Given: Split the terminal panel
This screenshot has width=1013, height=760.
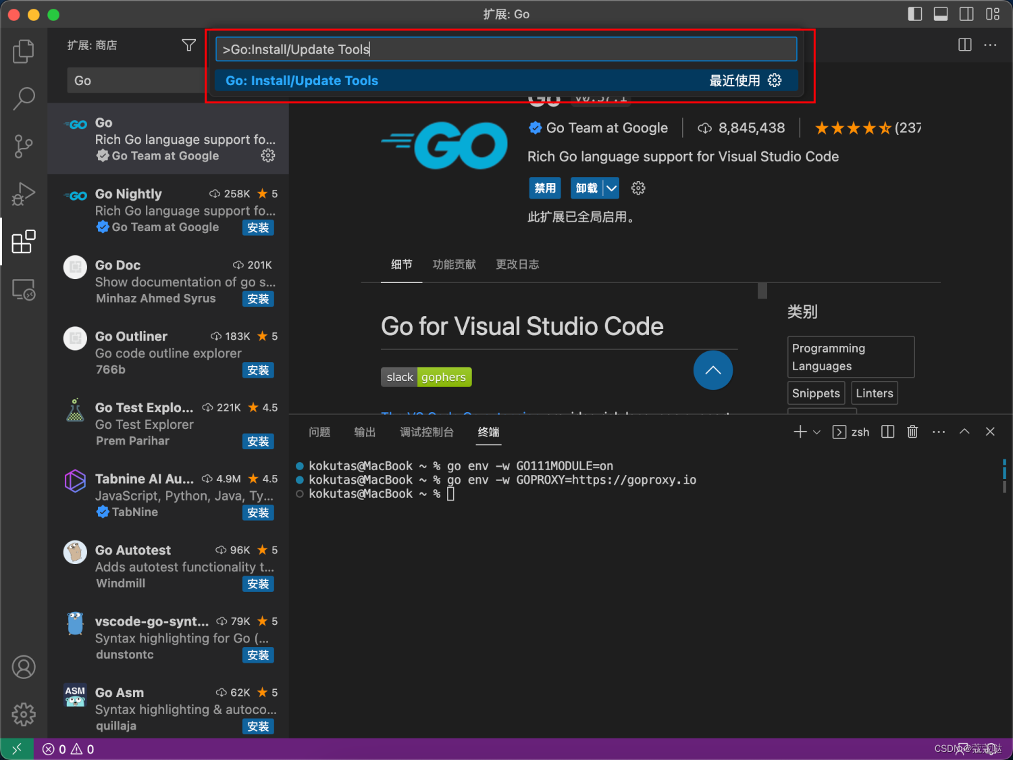Looking at the screenshot, I should (x=888, y=432).
